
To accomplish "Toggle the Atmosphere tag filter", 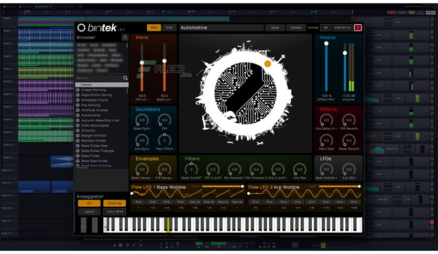I will pos(97,55).
